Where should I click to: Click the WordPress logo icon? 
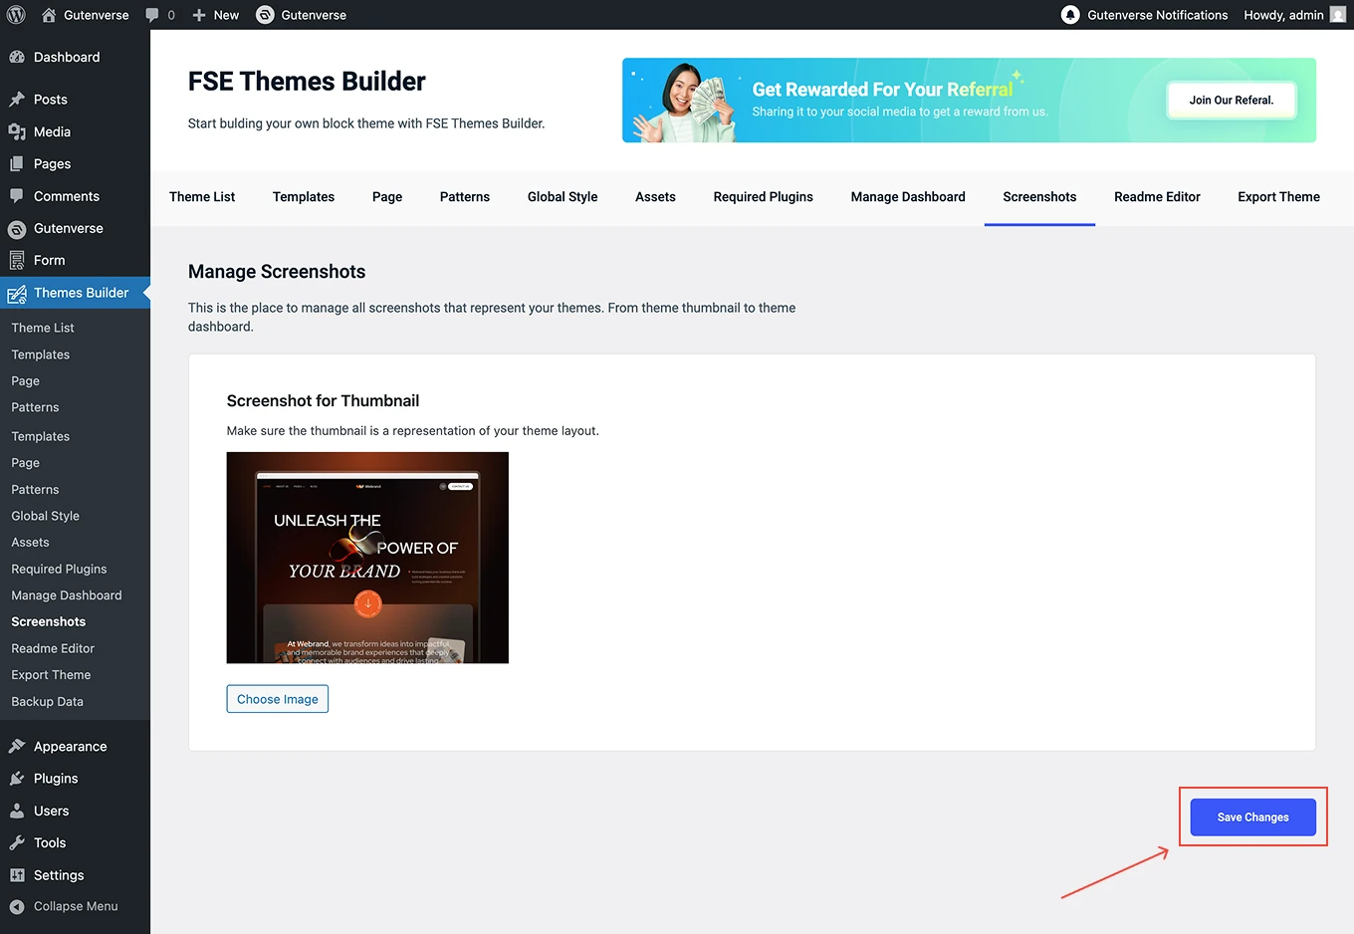pos(16,15)
